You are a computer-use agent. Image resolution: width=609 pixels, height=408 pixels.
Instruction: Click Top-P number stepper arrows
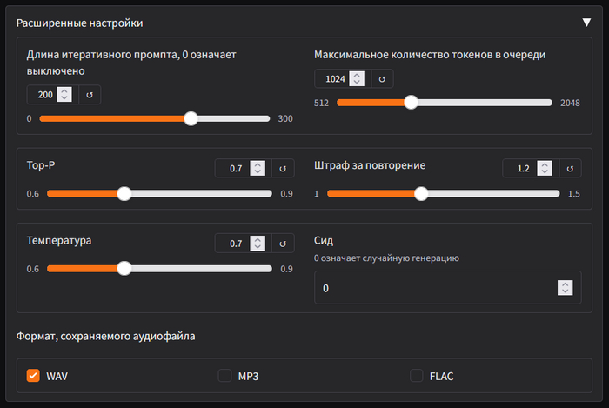[257, 169]
